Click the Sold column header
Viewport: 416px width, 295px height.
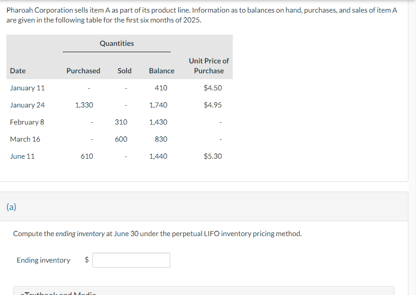[x=124, y=71]
